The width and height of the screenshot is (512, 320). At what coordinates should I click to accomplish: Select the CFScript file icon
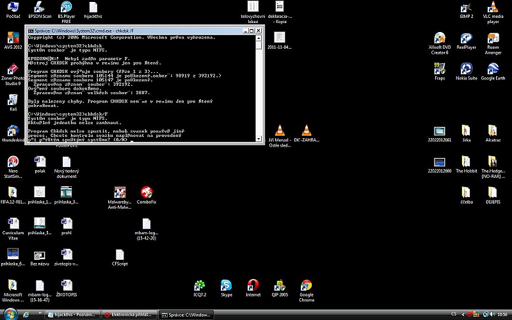120,257
